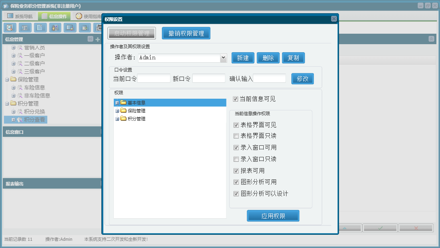Collapse 保险管理 folder in sidebar tree

[7, 80]
